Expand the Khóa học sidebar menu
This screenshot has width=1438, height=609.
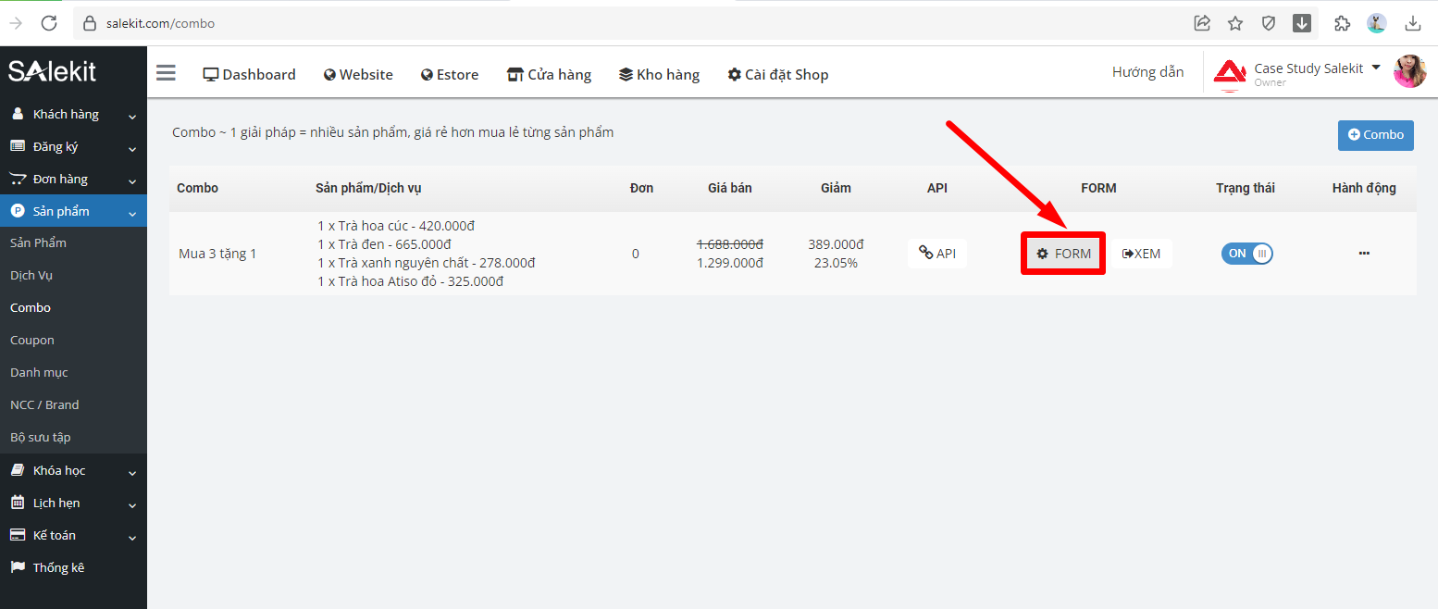point(73,470)
